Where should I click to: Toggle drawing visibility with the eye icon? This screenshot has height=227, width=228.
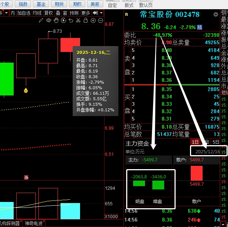tap(49, 20)
